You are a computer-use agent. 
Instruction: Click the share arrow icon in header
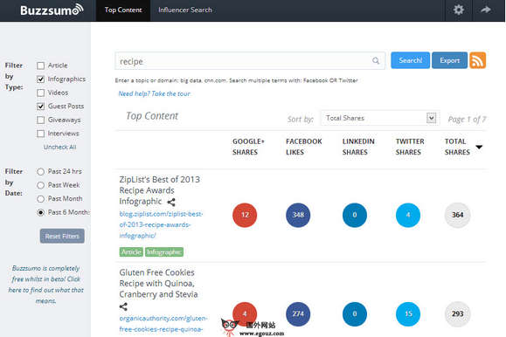tap(486, 10)
